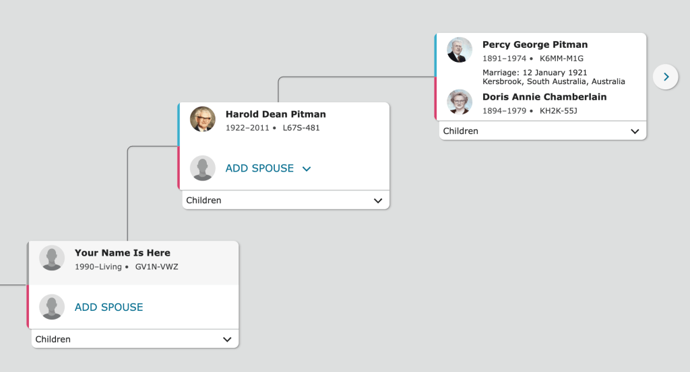Image resolution: width=690 pixels, height=372 pixels.
Task: Click Harold's ID L67S-481
Action: point(301,128)
